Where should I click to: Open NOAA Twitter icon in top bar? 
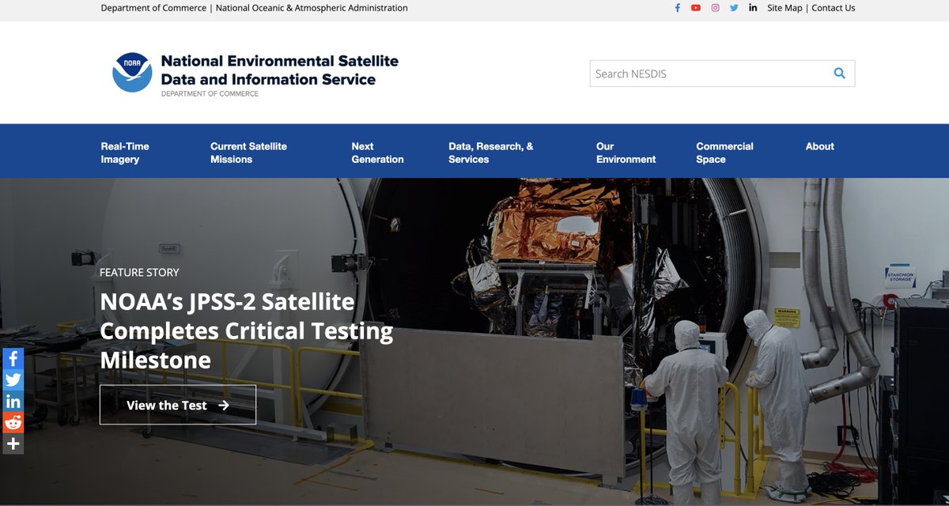click(734, 8)
